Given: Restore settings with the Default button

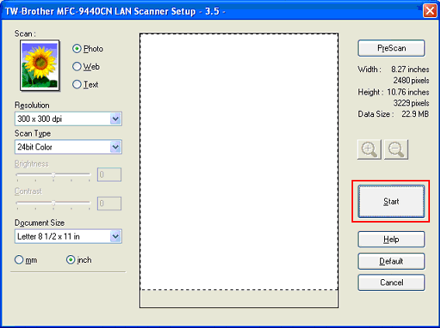Looking at the screenshot, I should tap(391, 261).
